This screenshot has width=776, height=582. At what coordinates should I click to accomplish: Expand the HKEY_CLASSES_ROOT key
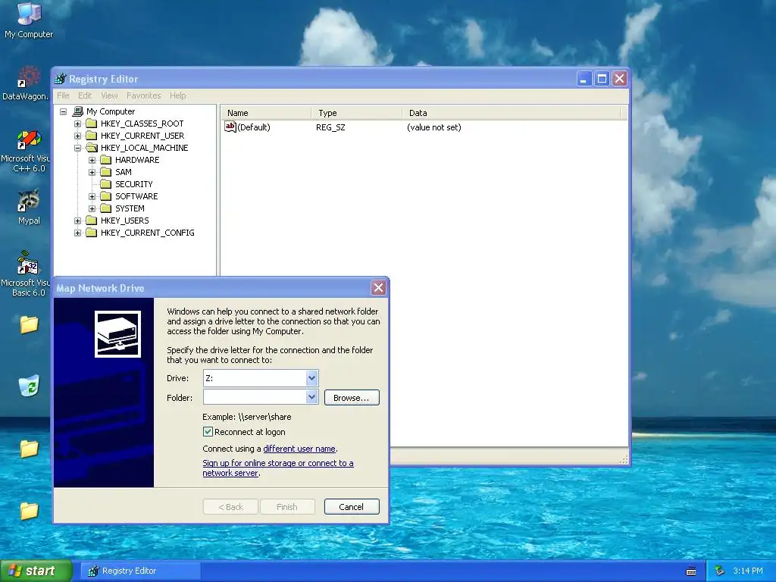(78, 124)
